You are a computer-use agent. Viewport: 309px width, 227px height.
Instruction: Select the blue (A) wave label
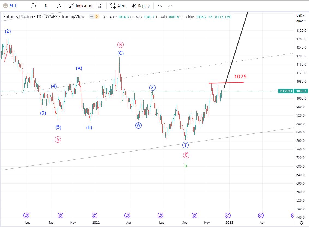point(79,68)
